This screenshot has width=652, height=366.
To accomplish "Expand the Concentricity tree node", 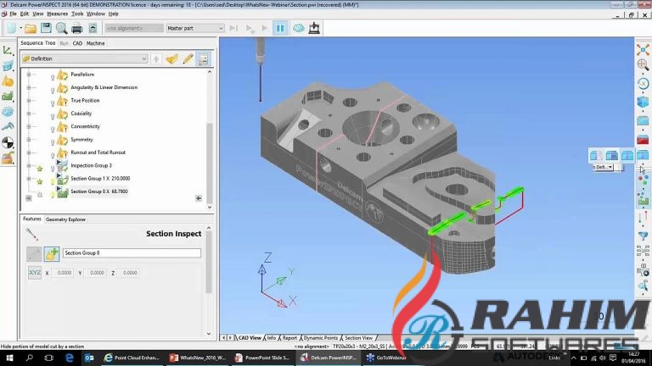I will pyautogui.click(x=29, y=126).
